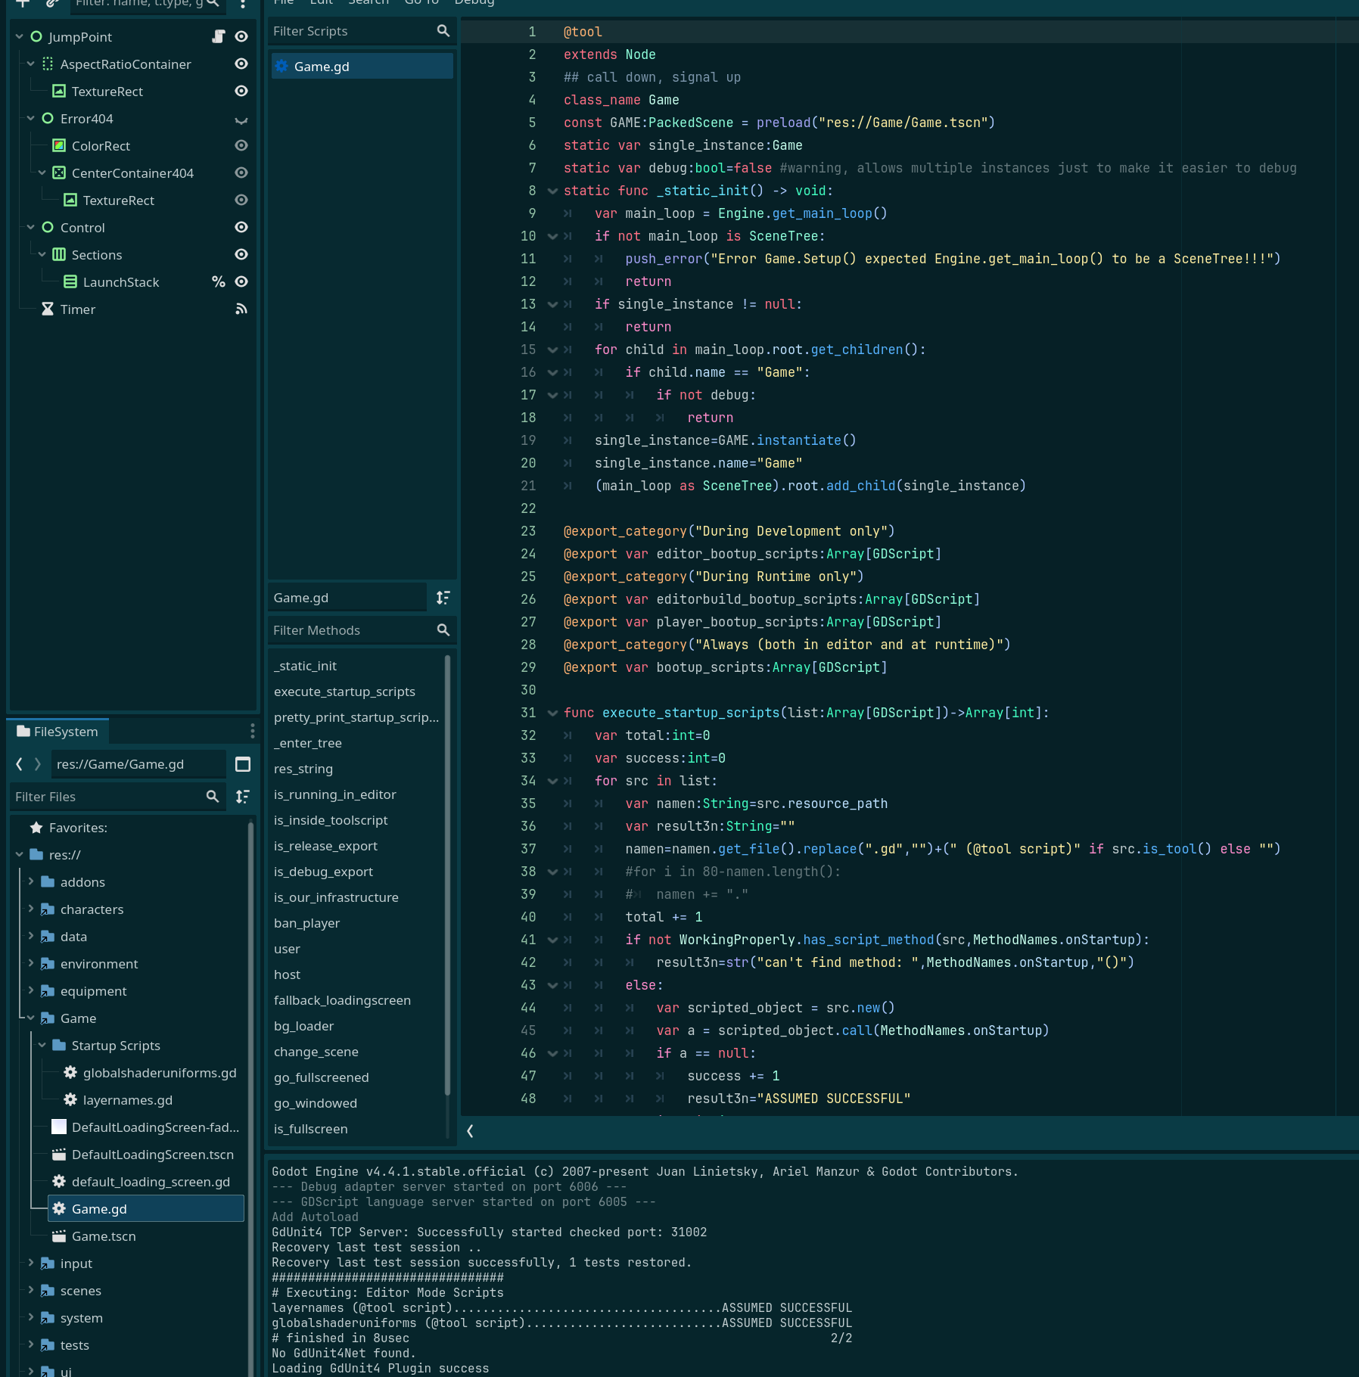Click the unique name percent icon on LaunchStack

coord(219,281)
